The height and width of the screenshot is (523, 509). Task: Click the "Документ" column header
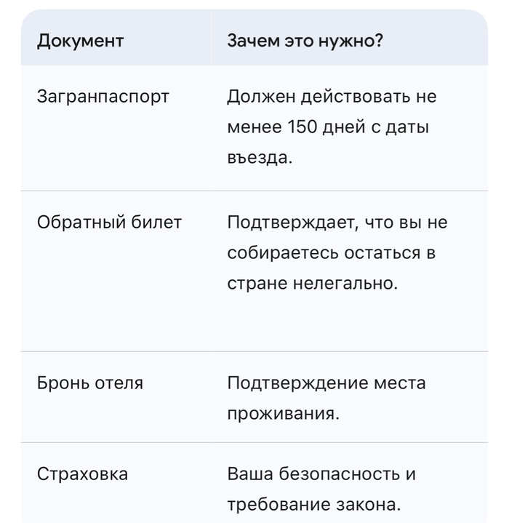click(x=80, y=41)
